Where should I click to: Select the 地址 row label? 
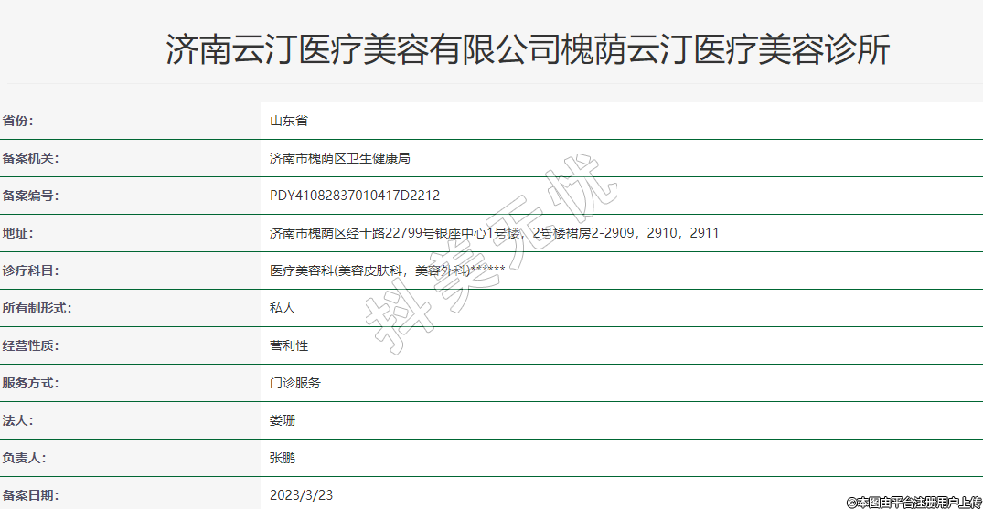pyautogui.click(x=18, y=233)
